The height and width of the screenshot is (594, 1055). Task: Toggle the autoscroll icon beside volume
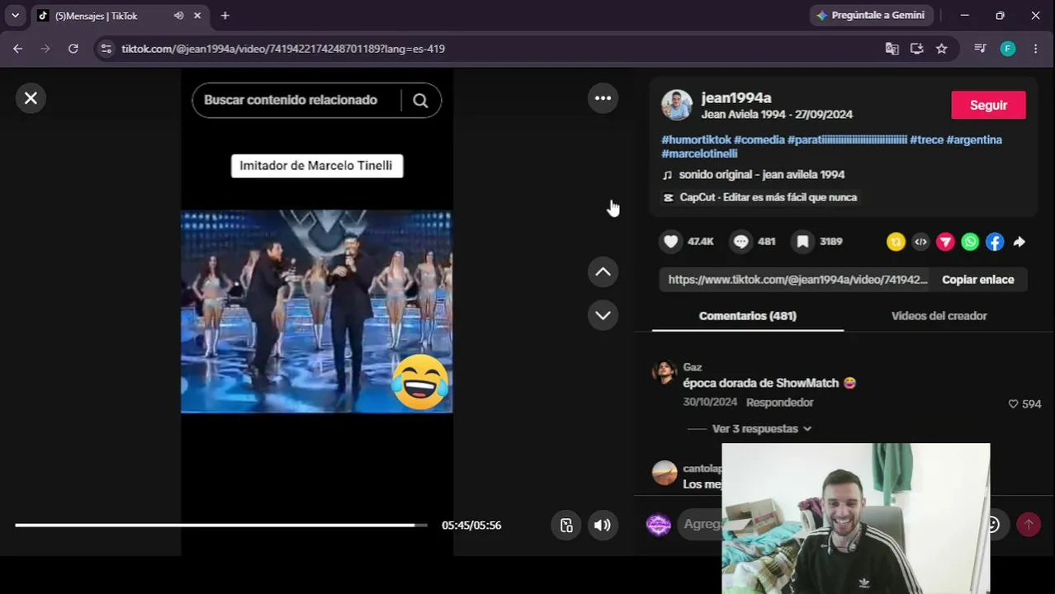coord(566,526)
